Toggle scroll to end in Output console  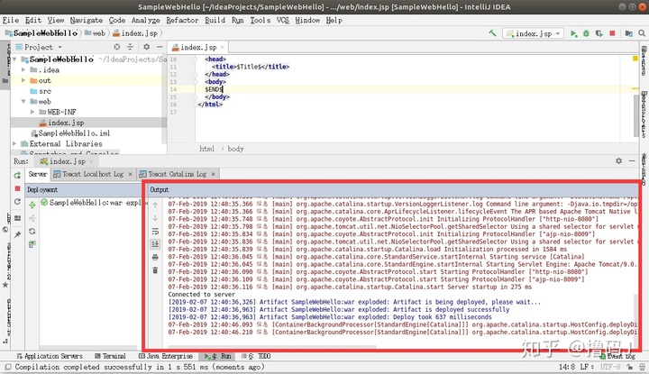tap(155, 244)
